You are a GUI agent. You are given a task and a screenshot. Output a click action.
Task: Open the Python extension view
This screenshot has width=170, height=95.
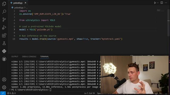(x=4, y=51)
